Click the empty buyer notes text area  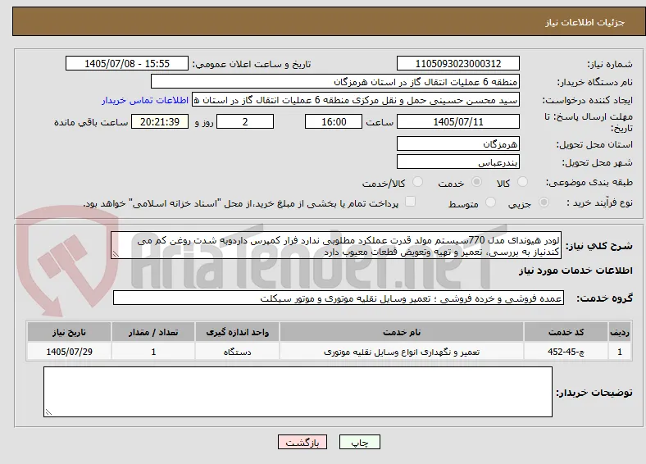(298, 392)
